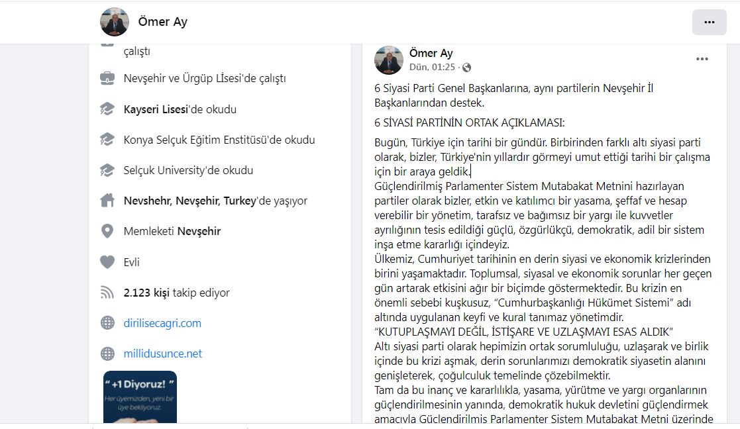This screenshot has width=740, height=429.
Task: Click the public audience globe icon on post
Action: point(466,68)
